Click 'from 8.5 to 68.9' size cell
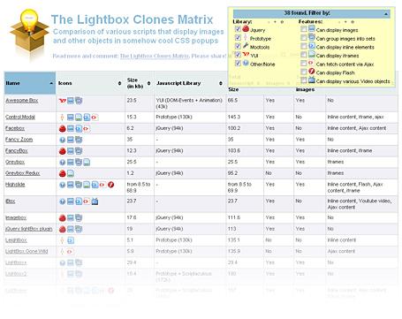 point(139,187)
